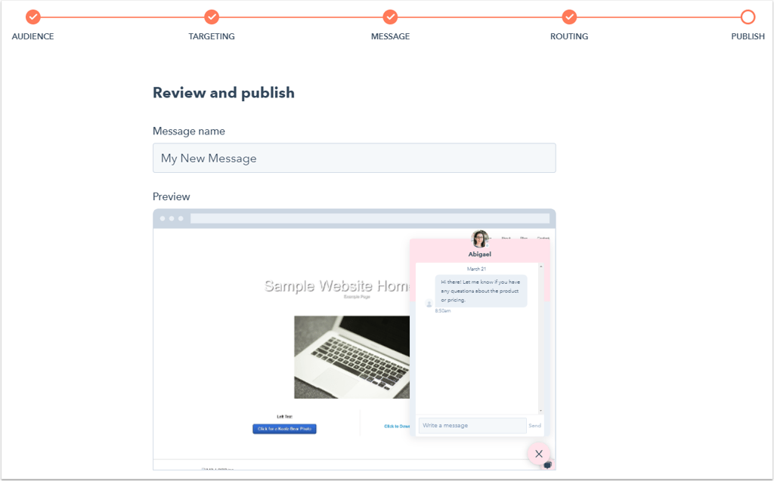Screen dimensions: 774x481
Task: Click the 8:50am timestamp under message
Action: (x=443, y=311)
